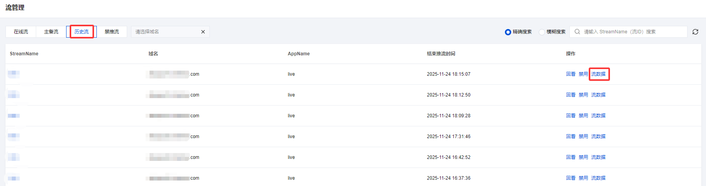Screen dimensions: 706x186
Task: Click the 结束推流时间 column header
Action: click(441, 54)
